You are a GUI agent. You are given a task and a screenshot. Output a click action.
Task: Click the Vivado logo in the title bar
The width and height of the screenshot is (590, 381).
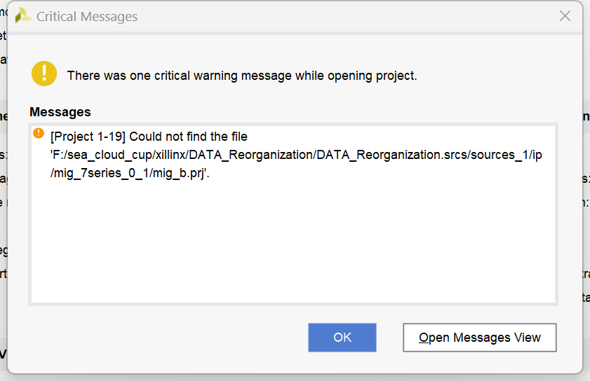point(23,16)
